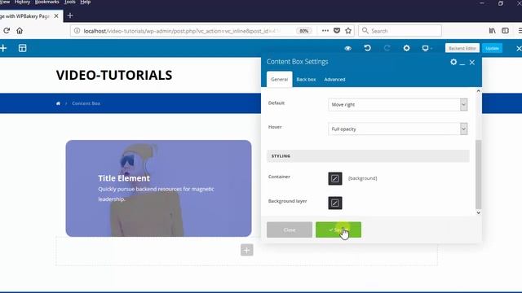Click the 80% zoom level indicator
Screen dimensions: 522x293
coord(303,31)
